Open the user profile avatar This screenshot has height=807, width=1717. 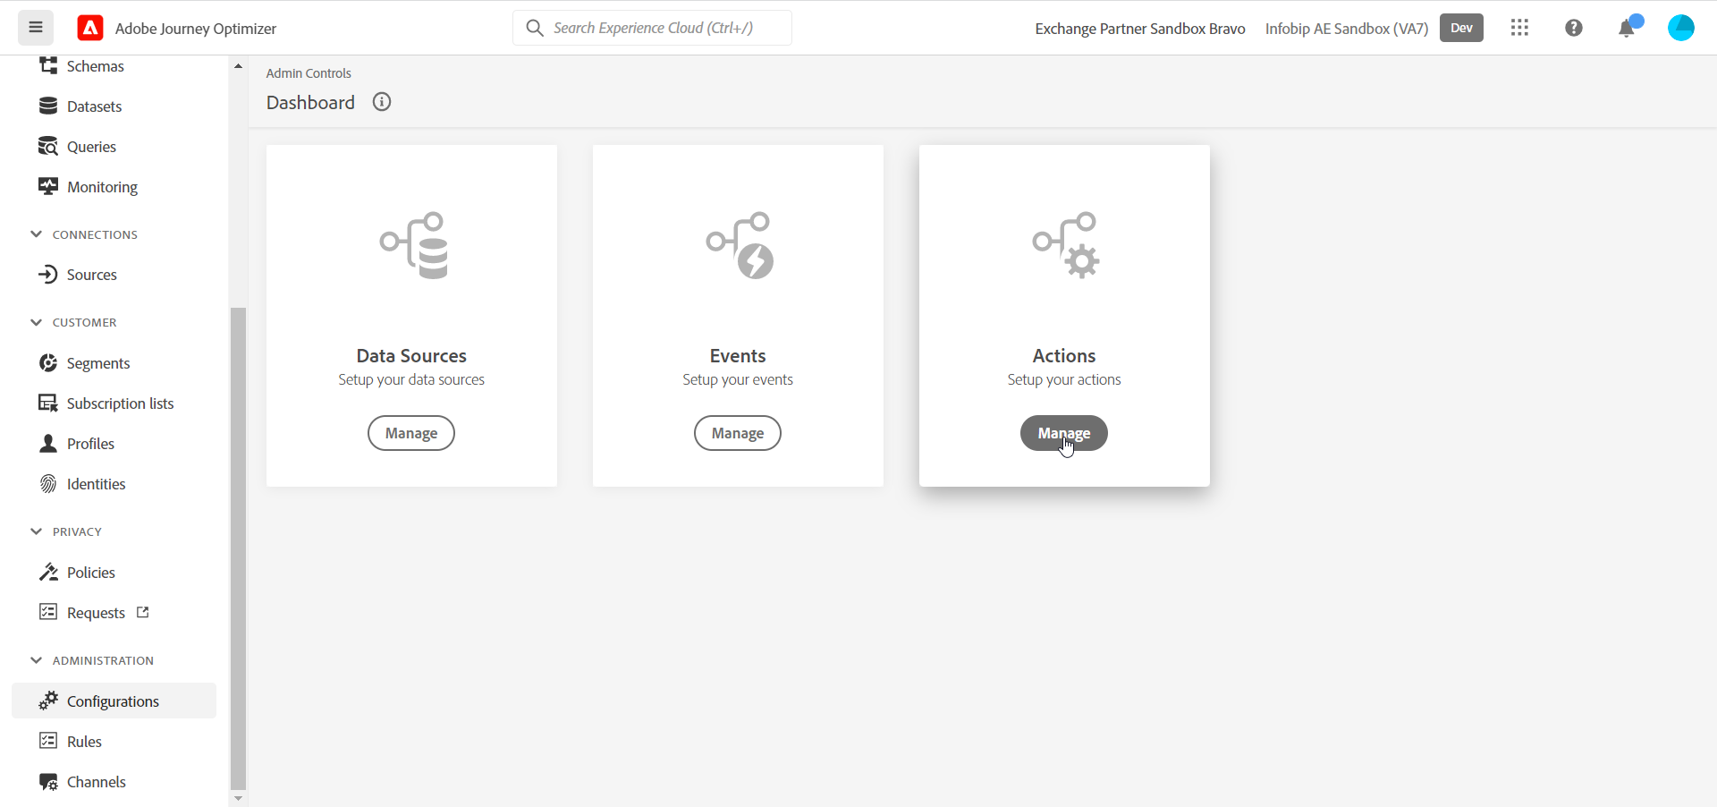1681,28
